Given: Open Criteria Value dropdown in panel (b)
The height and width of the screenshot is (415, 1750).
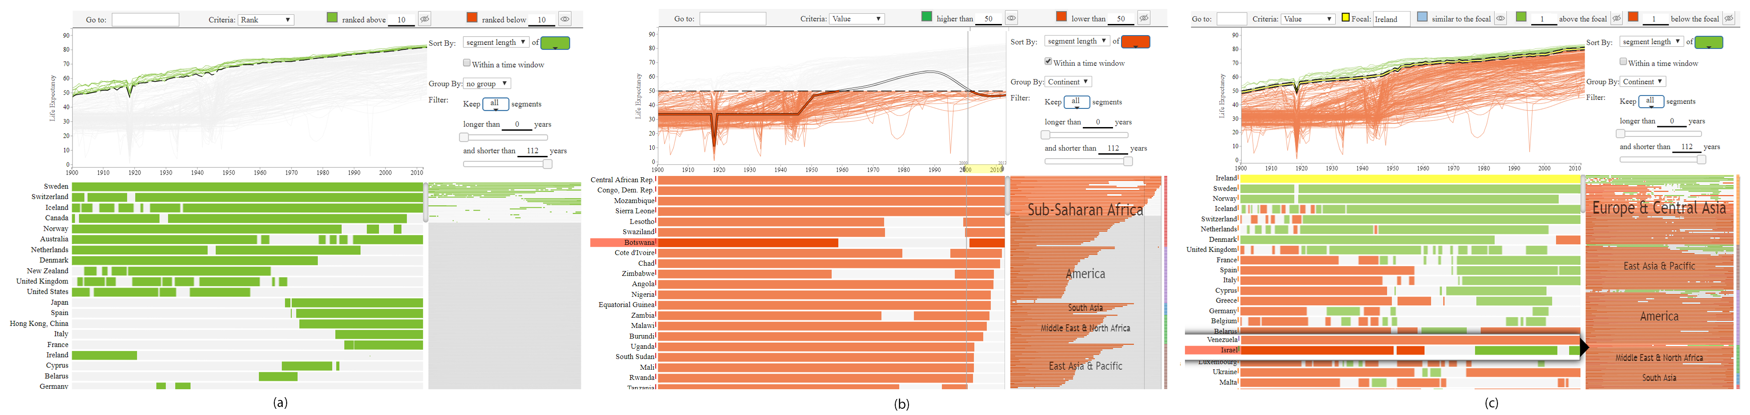Looking at the screenshot, I should click(857, 19).
